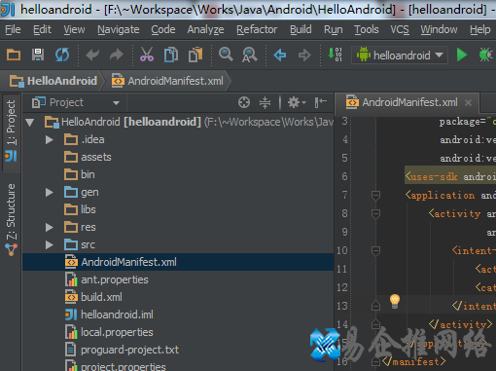
Task: Click the Open folder toolbar icon
Action: coord(14,55)
